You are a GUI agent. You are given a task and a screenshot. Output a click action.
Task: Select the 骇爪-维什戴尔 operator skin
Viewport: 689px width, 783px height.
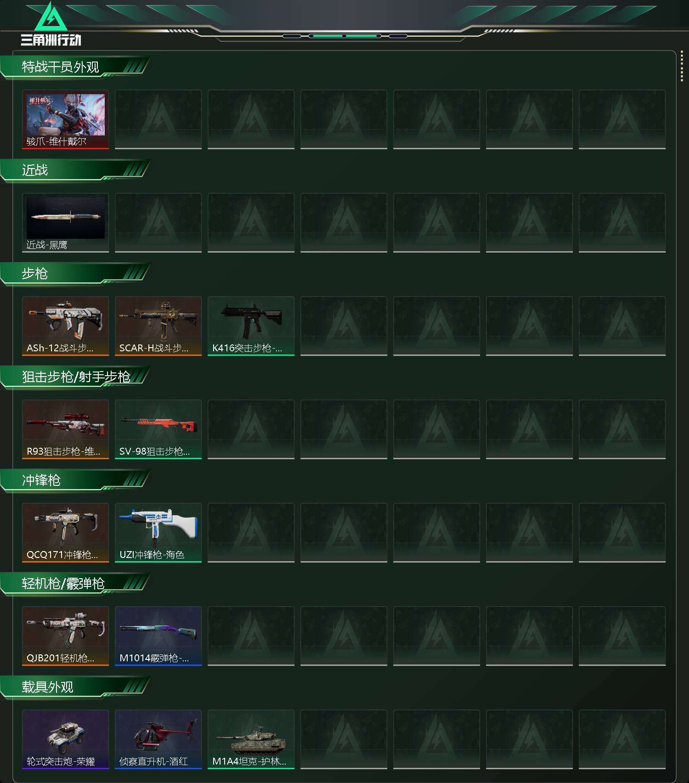(66, 119)
